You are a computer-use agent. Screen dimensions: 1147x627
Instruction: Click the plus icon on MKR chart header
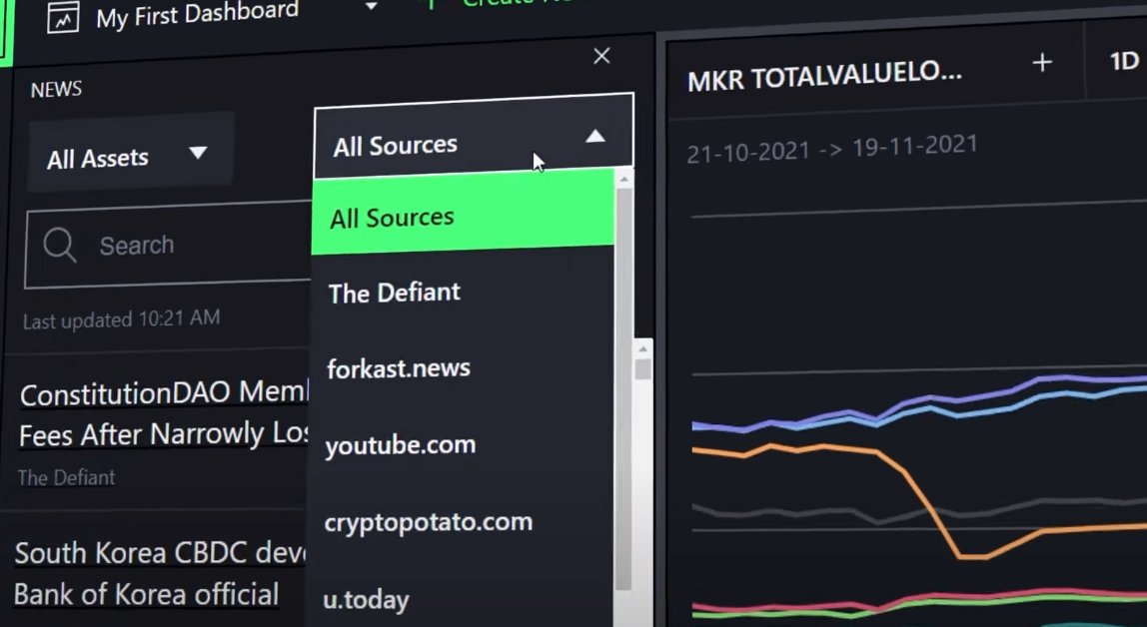1042,63
